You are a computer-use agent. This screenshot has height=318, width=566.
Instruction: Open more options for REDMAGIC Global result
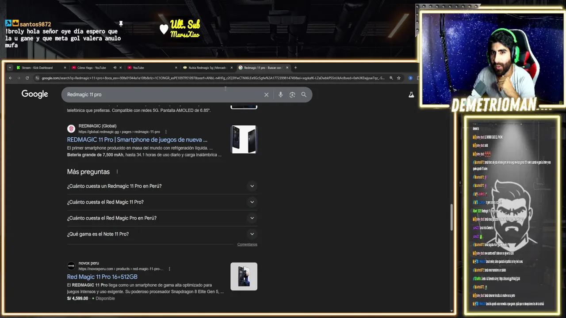click(x=166, y=132)
